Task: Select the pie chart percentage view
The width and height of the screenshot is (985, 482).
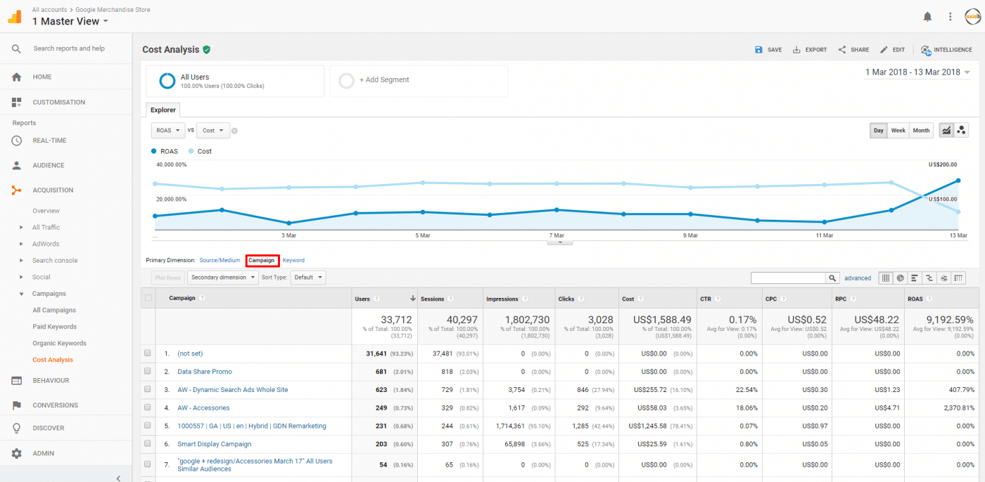Action: point(900,278)
